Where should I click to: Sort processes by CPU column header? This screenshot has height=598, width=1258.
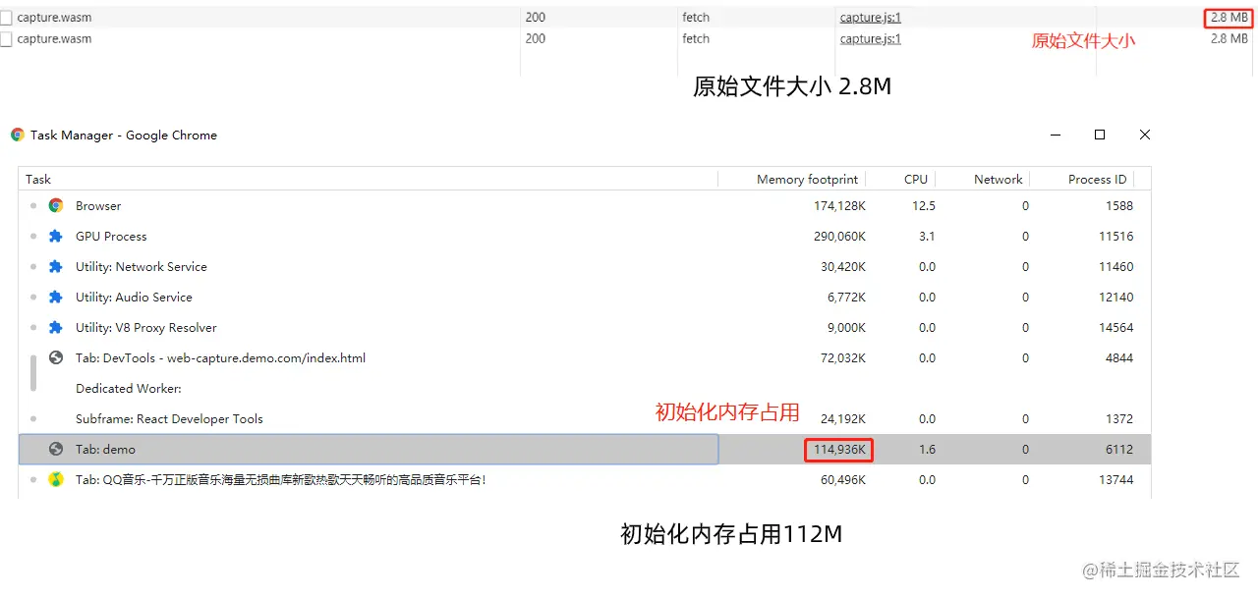click(x=916, y=179)
